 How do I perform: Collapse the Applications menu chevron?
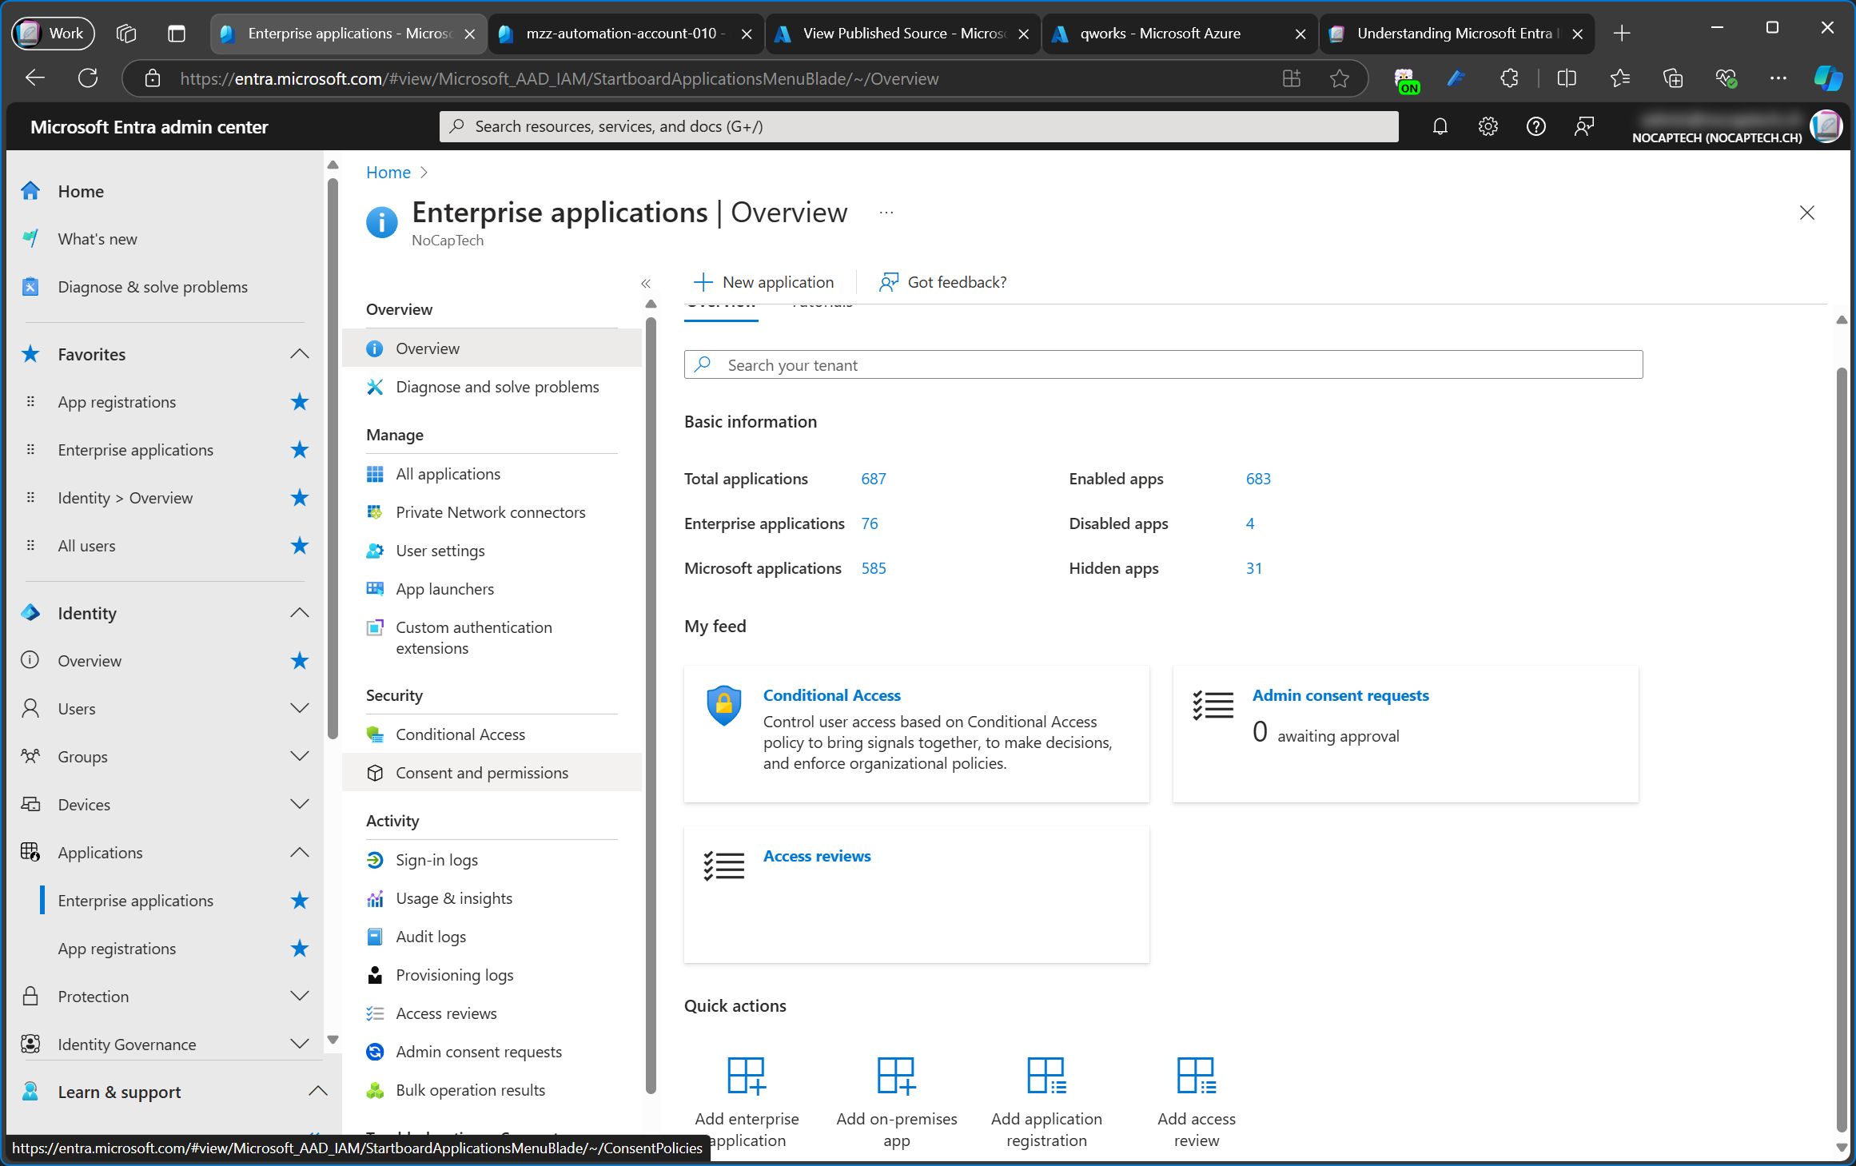pyautogui.click(x=300, y=853)
